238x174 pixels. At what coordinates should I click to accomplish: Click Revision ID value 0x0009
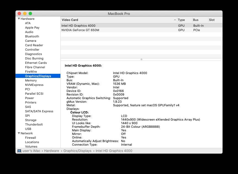pyautogui.click(x=119, y=94)
